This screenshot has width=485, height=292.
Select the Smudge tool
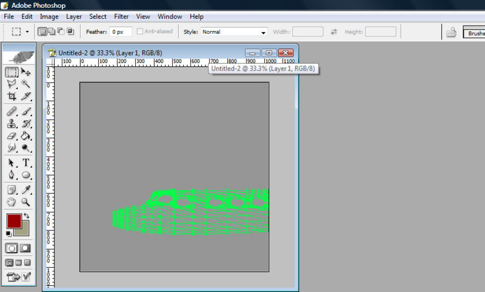tap(12, 148)
